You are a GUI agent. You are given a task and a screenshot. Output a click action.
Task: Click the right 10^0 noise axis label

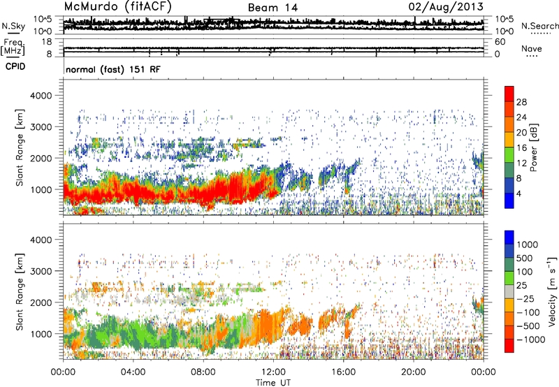tap(504, 31)
